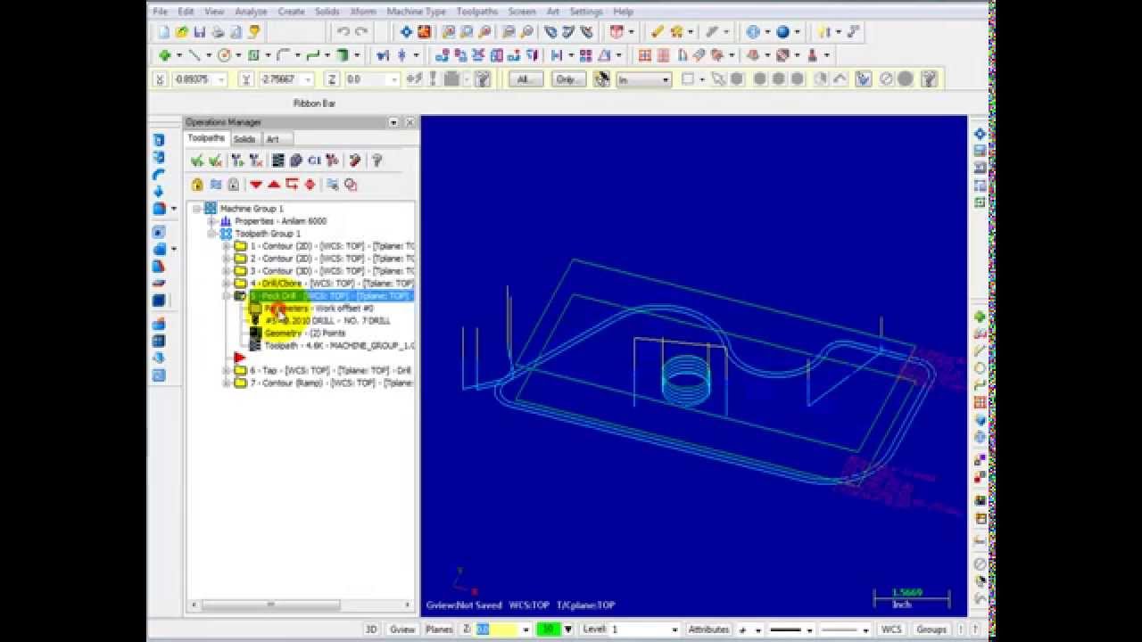The image size is (1142, 642).
Task: Switch to the Solids tab
Action: coord(244,139)
